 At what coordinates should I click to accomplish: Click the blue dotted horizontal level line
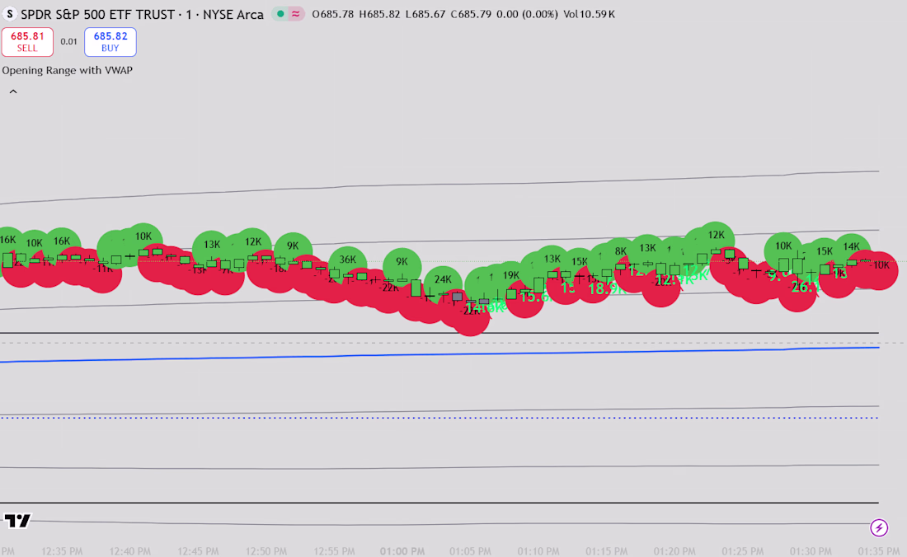pos(439,417)
